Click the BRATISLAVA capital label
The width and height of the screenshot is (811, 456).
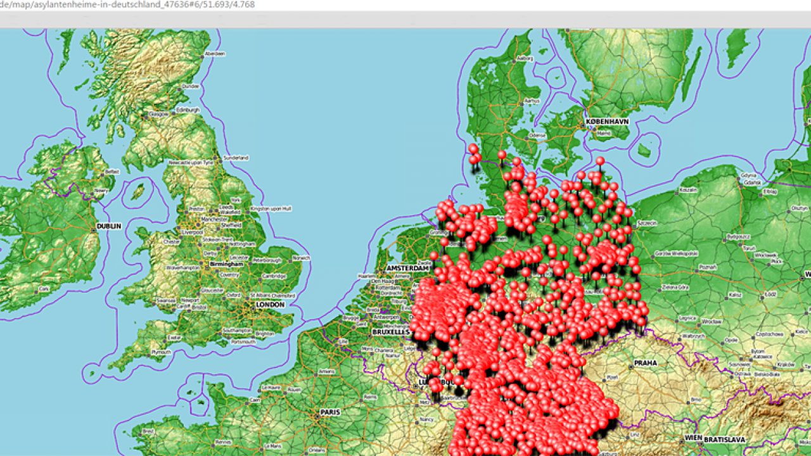(724, 439)
